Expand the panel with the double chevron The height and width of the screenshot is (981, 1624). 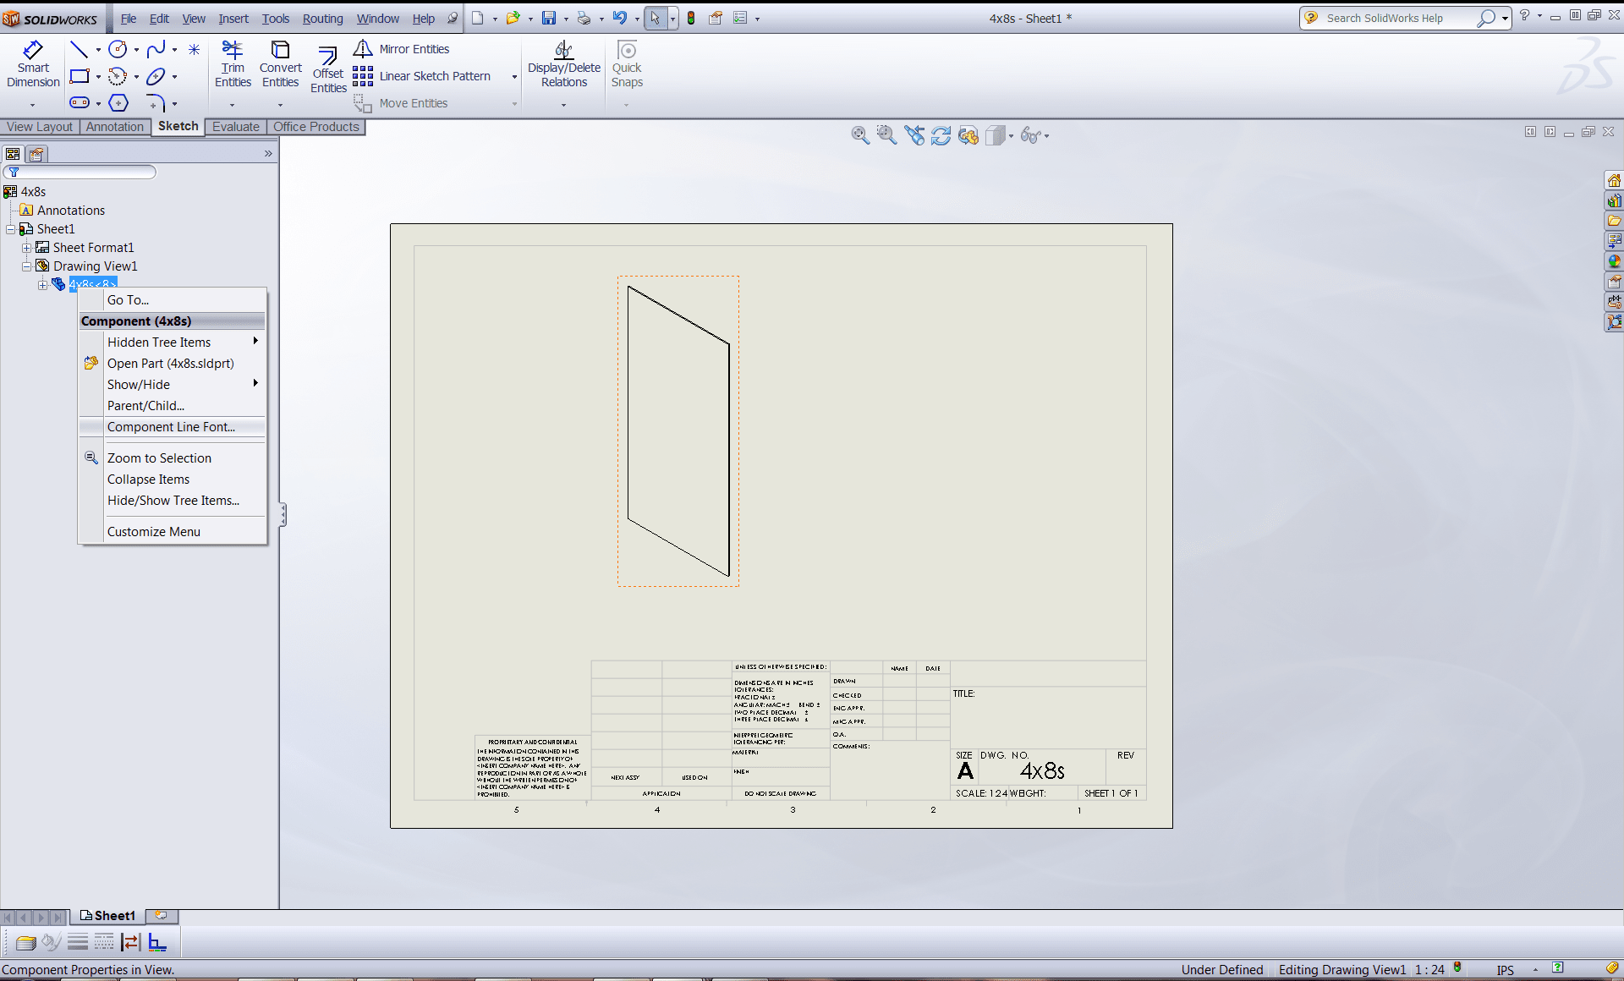coord(268,154)
